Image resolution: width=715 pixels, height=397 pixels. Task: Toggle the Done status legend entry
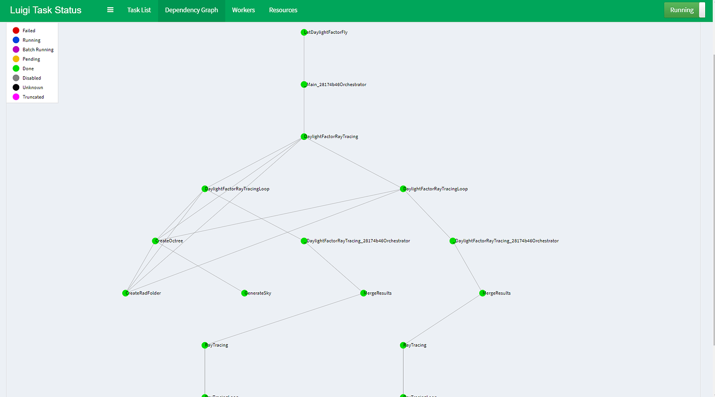(15, 68)
